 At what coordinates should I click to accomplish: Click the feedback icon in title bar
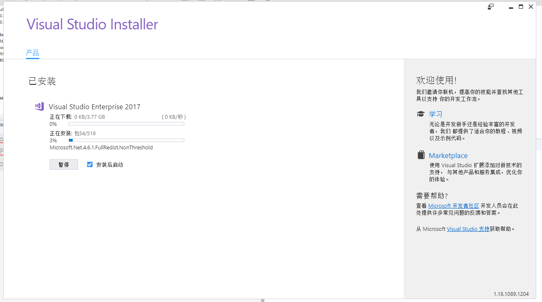pyautogui.click(x=491, y=7)
